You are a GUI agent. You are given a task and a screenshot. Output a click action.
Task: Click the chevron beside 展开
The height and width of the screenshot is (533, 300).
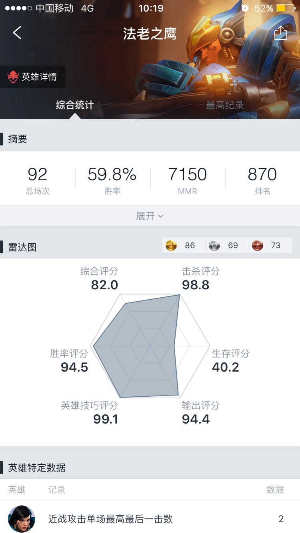pyautogui.click(x=161, y=217)
